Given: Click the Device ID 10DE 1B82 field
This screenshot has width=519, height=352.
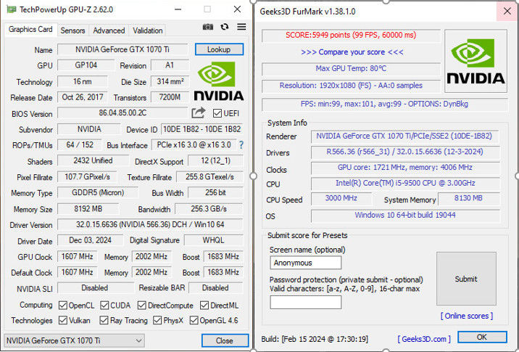Looking at the screenshot, I should click(202, 129).
